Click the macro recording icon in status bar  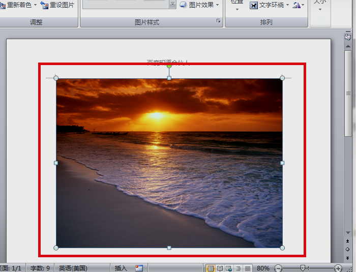139,268
